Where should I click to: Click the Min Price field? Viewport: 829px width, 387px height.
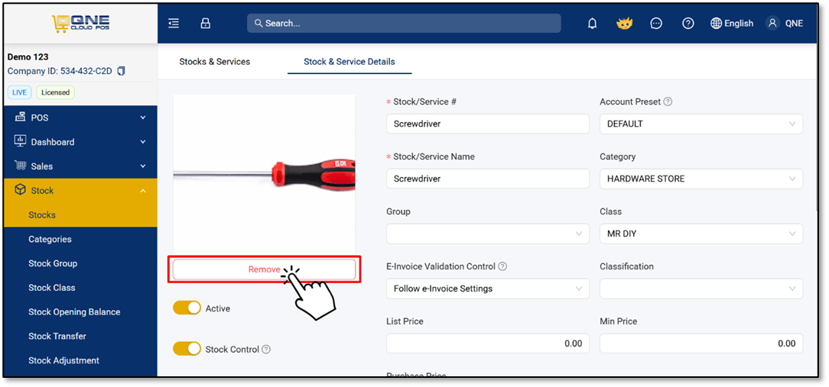(x=701, y=343)
